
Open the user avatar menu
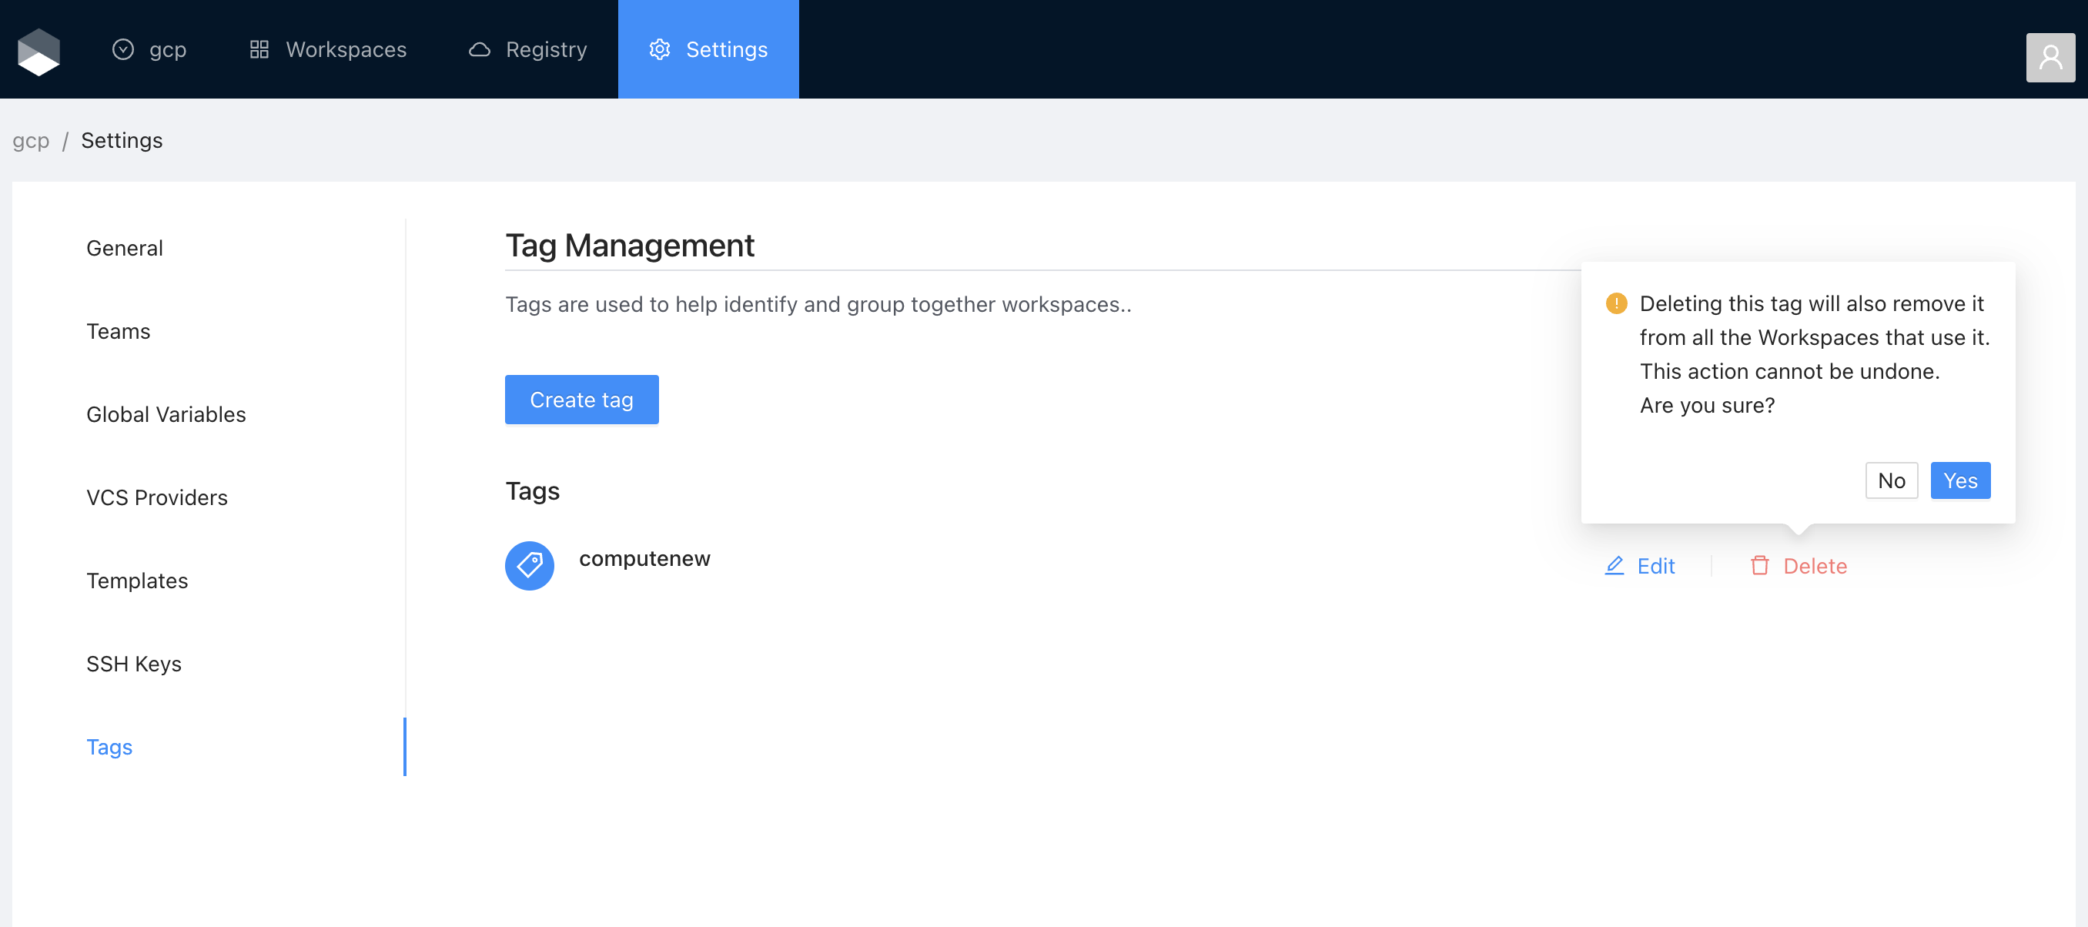tap(2050, 58)
